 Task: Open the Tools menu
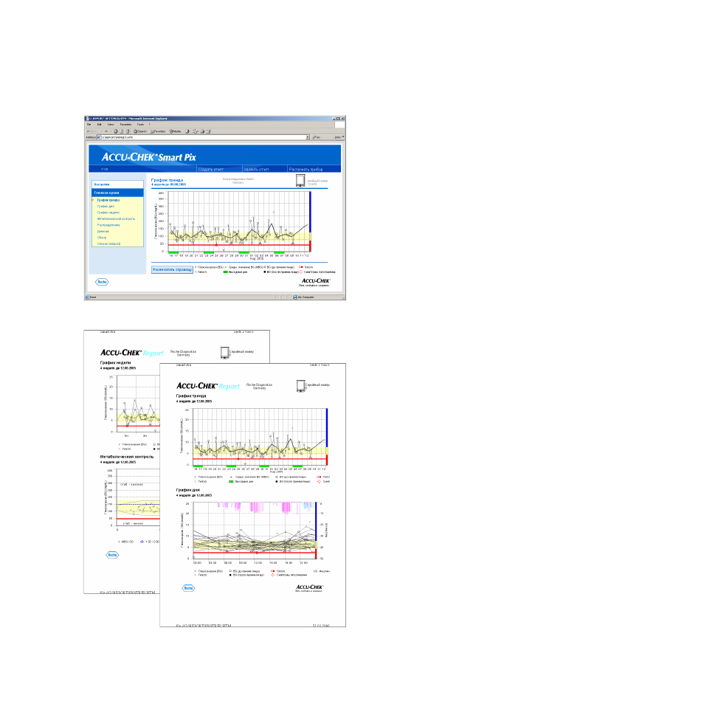tap(140, 125)
